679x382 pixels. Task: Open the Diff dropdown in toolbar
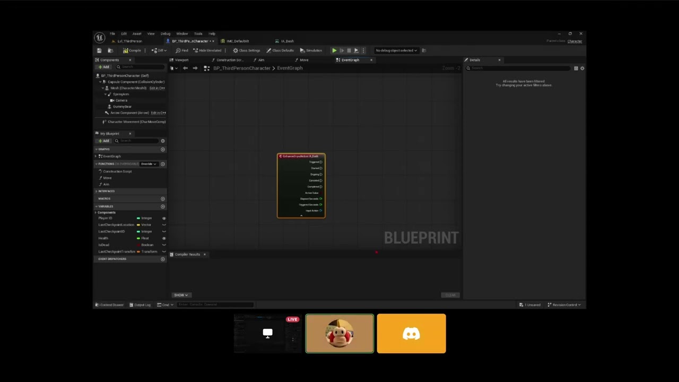[159, 50]
